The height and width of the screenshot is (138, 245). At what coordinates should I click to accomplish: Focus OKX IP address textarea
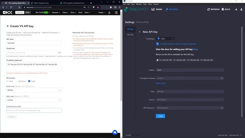tap(34, 67)
